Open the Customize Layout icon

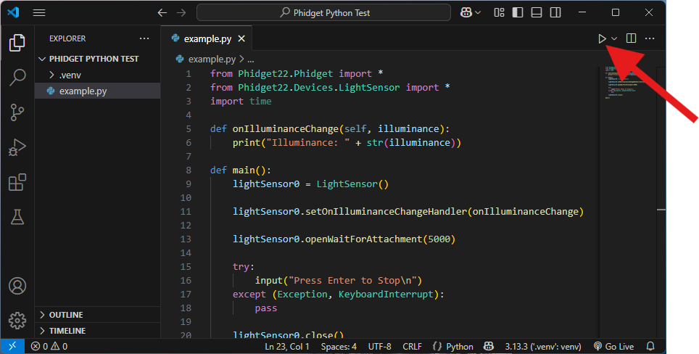coord(500,12)
